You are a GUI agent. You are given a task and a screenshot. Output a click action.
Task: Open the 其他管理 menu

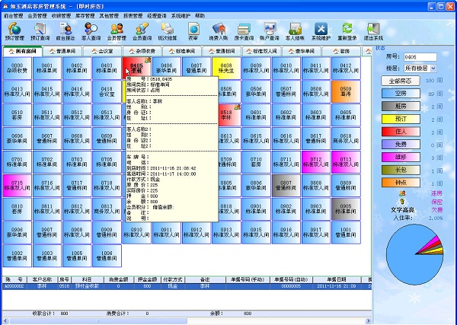[x=109, y=16]
